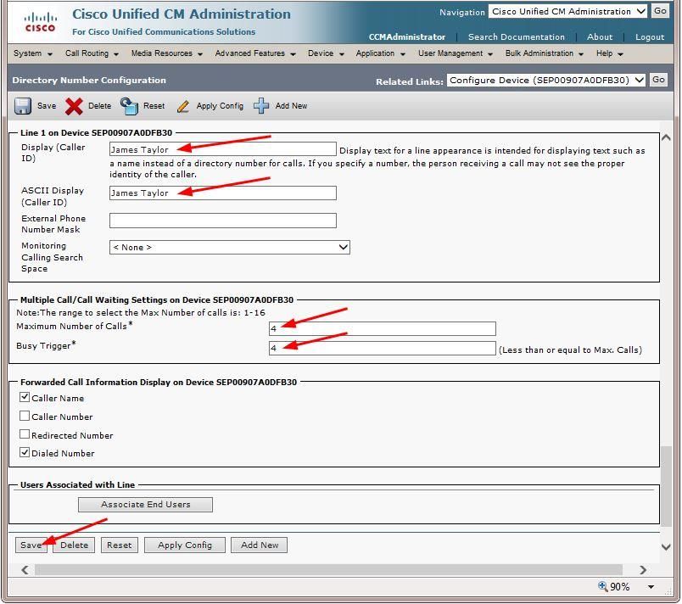Click the Apply Config pencil icon
682x604 pixels.
click(183, 106)
